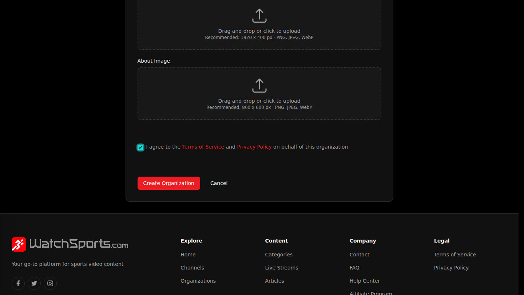Open Articles footer link
This screenshot has width=524, height=295.
tap(275, 281)
